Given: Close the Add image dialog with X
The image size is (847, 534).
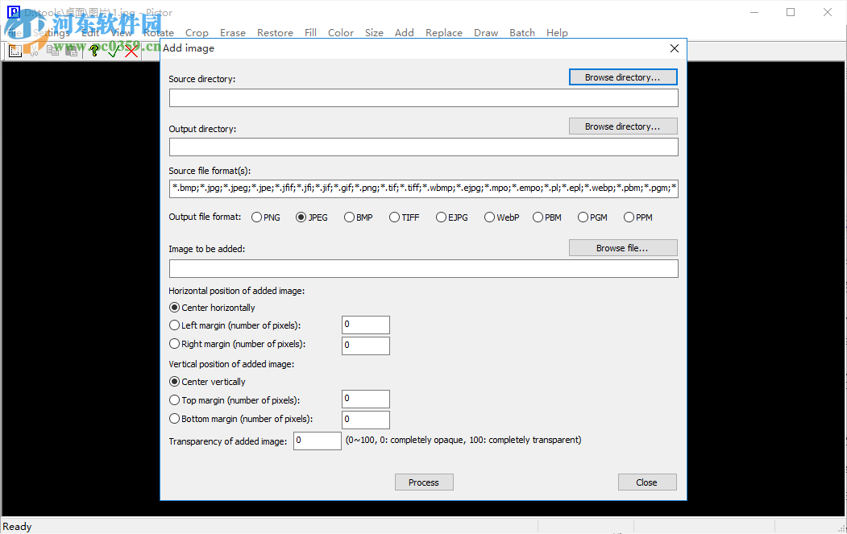Looking at the screenshot, I should [x=675, y=48].
